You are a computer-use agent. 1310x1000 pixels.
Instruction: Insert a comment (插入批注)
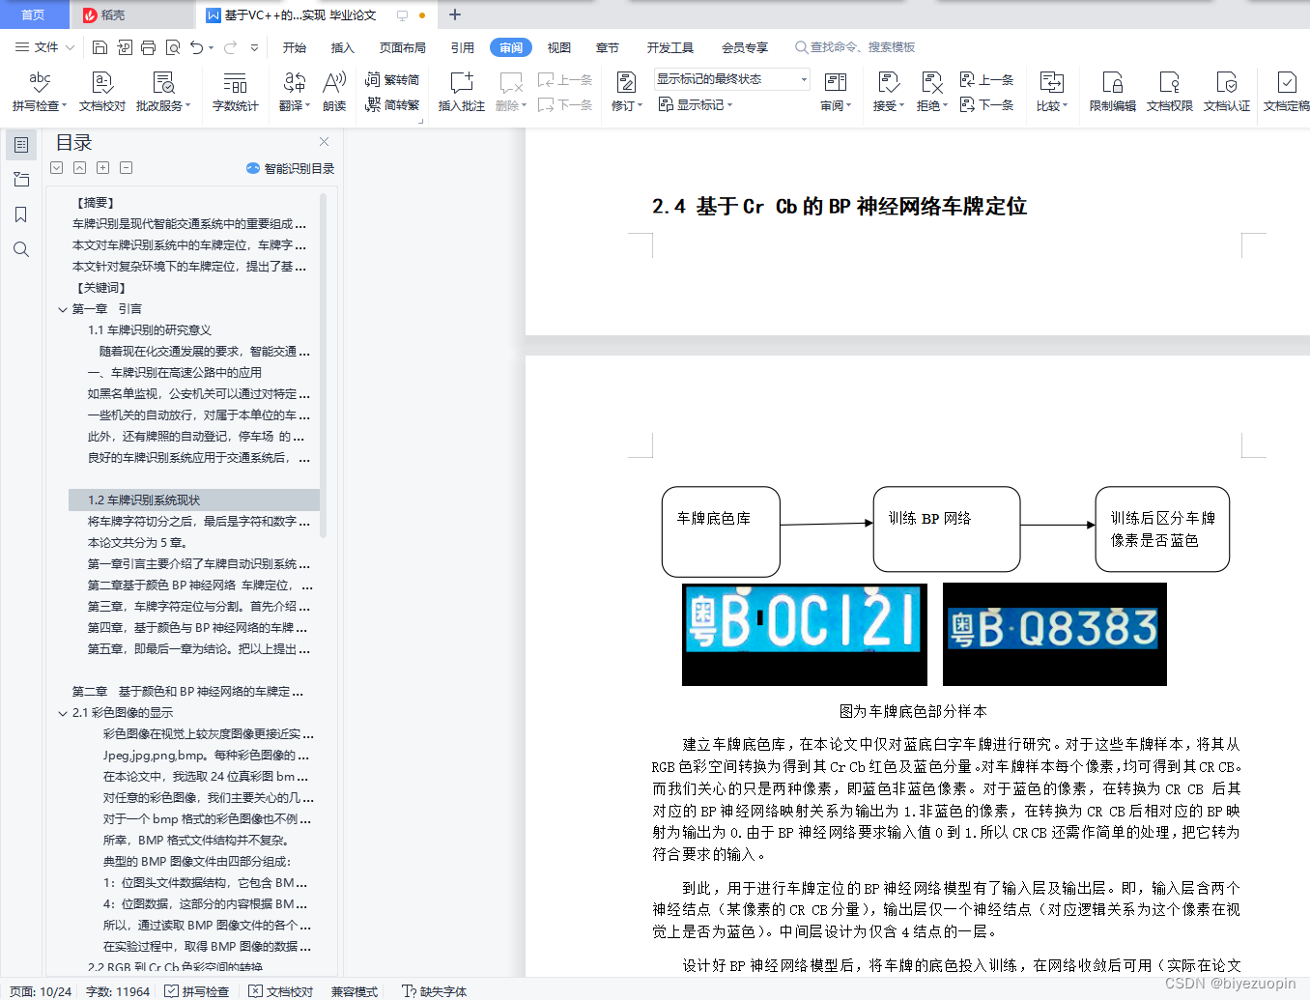click(x=462, y=92)
